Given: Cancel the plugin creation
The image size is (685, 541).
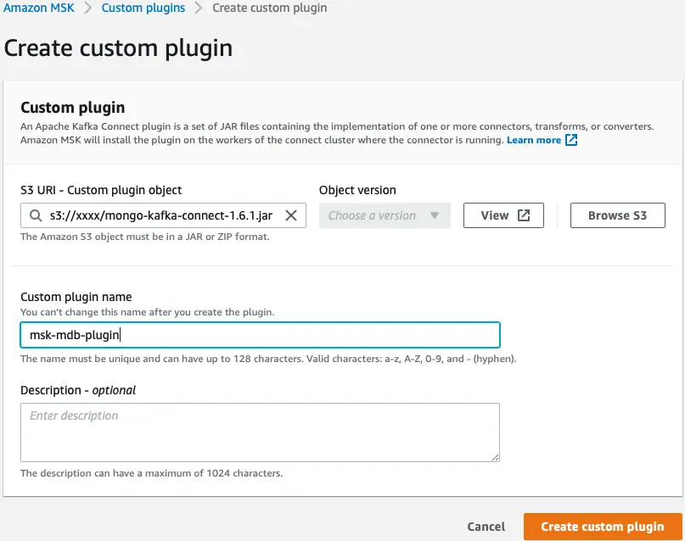Looking at the screenshot, I should [486, 526].
